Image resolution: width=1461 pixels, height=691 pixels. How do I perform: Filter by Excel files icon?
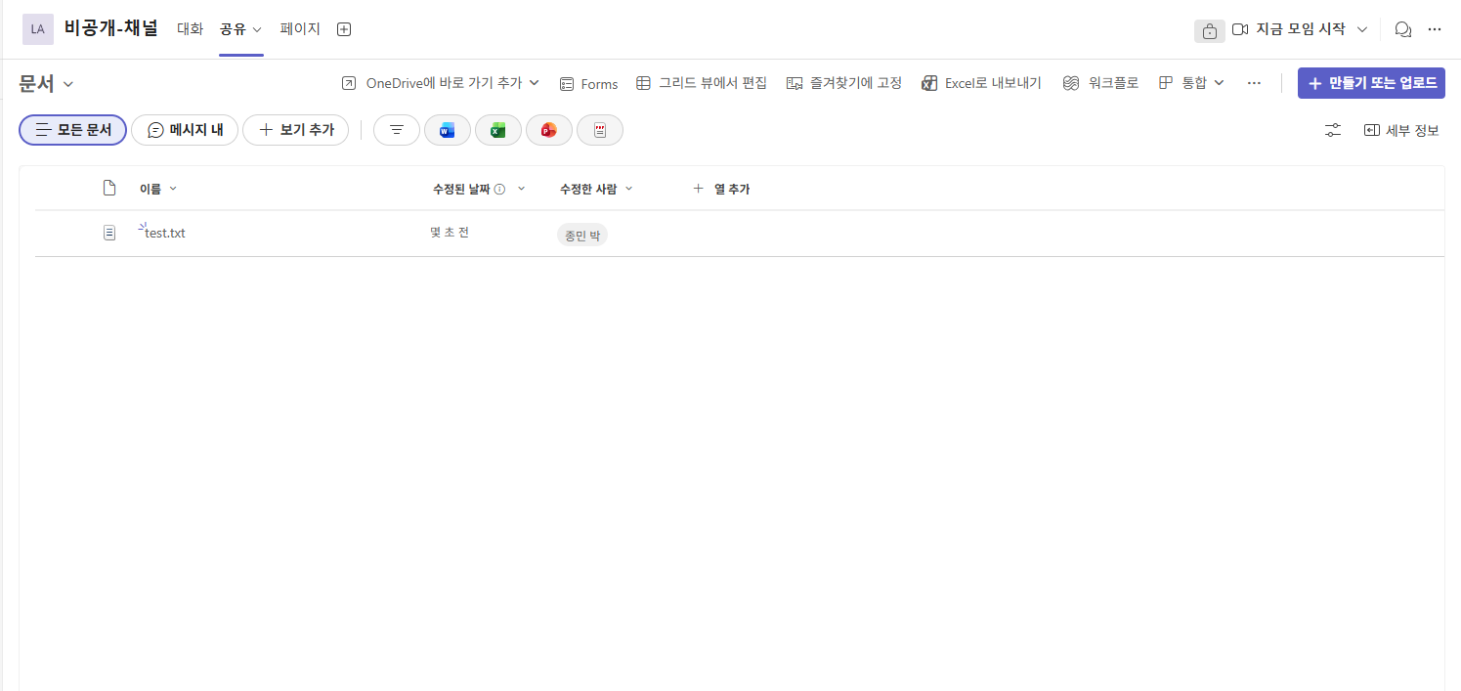(498, 130)
